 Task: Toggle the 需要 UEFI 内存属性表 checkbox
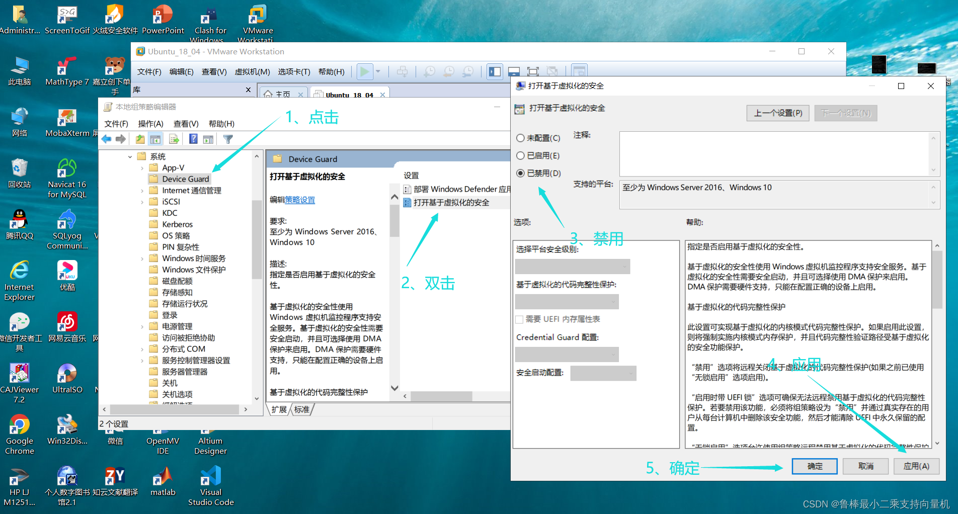pos(519,319)
